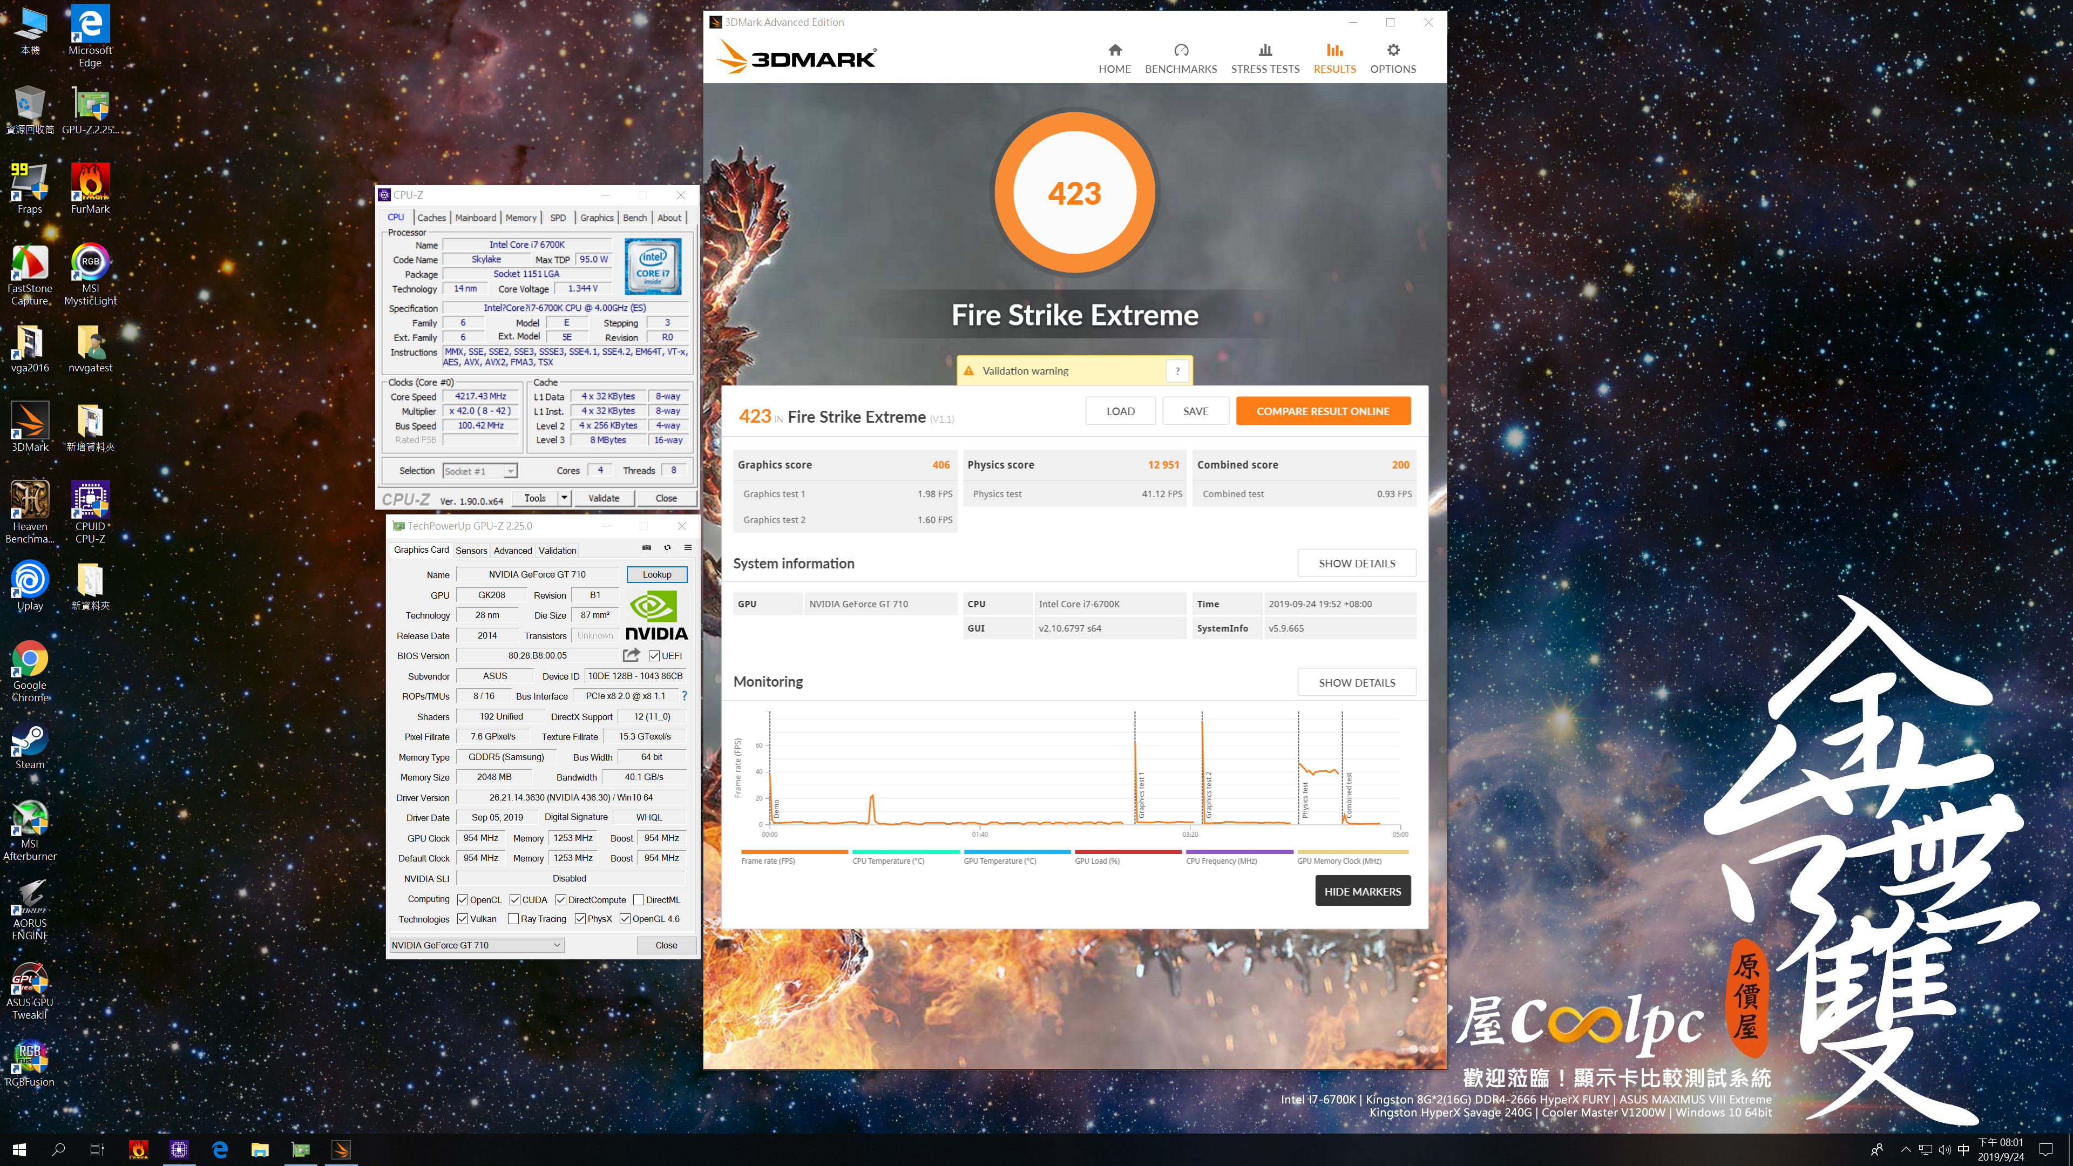This screenshot has width=2073, height=1166.
Task: Open the notification center icon
Action: click(x=2047, y=1149)
